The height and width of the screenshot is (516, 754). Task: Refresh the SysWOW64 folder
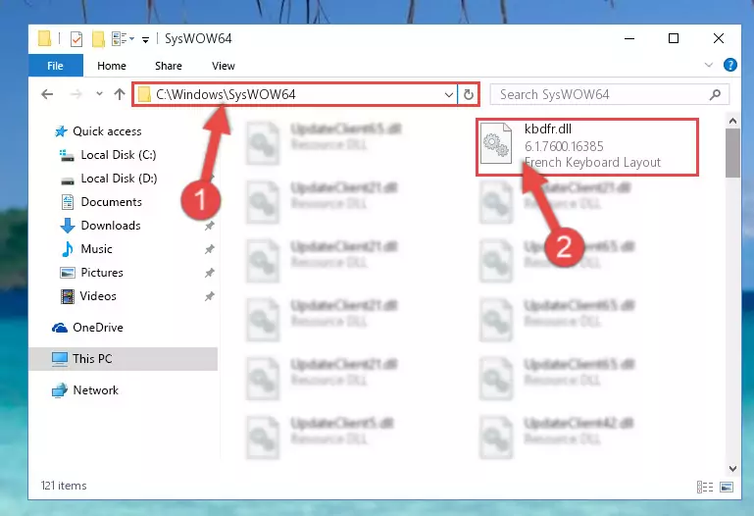tap(469, 95)
